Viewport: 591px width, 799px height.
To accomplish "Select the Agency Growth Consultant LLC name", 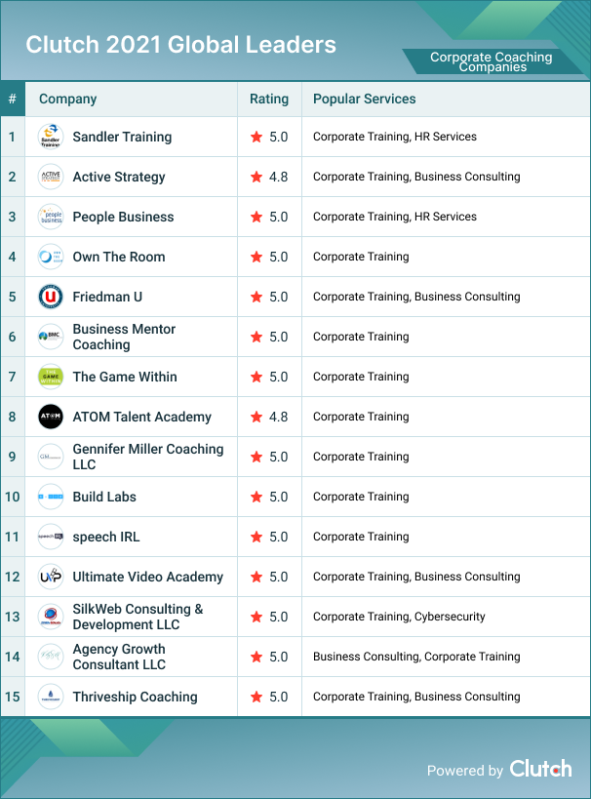I will click(x=119, y=657).
